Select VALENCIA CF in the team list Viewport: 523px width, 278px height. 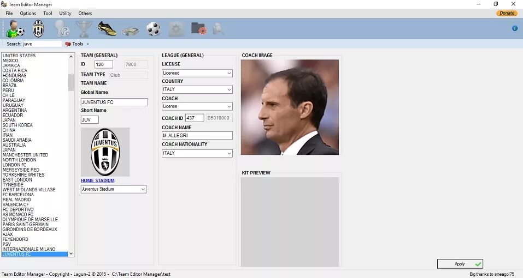tap(16, 204)
